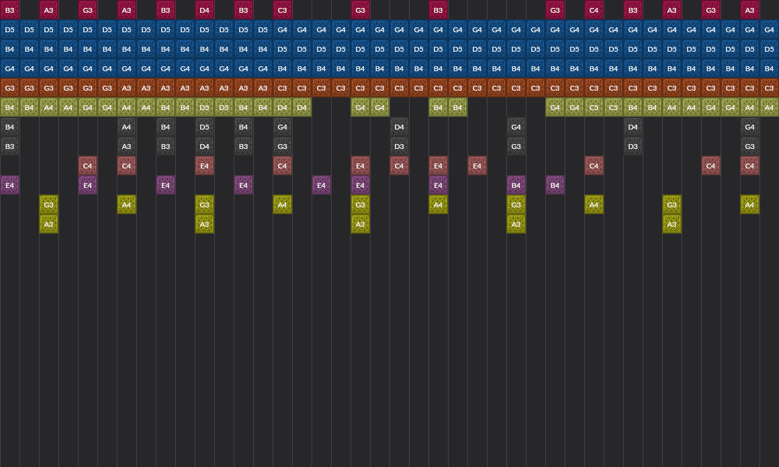Click the purple B4 note above yellow G3
779x467 pixels.
coord(516,185)
